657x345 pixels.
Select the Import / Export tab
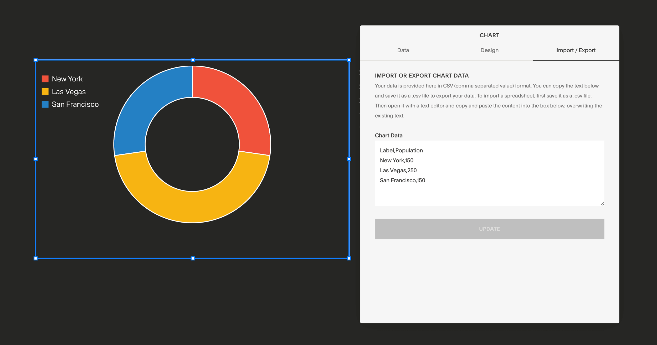pyautogui.click(x=576, y=50)
